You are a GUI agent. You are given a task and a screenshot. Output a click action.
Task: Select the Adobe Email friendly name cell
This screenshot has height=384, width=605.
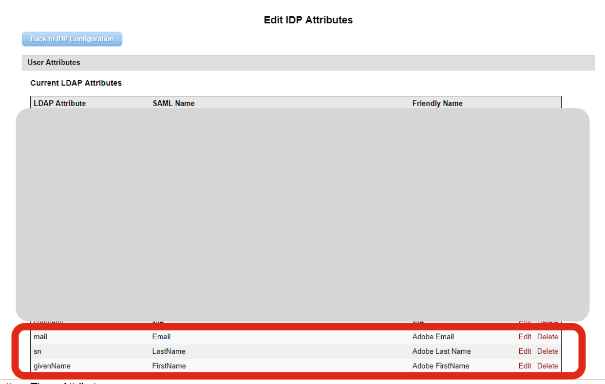(433, 336)
